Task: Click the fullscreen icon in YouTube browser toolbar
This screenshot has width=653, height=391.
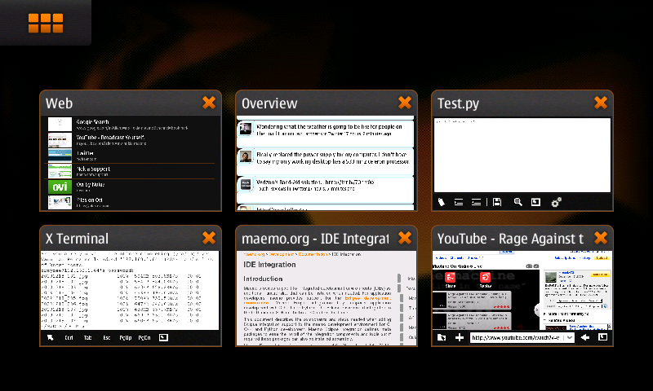Action: pos(602,337)
